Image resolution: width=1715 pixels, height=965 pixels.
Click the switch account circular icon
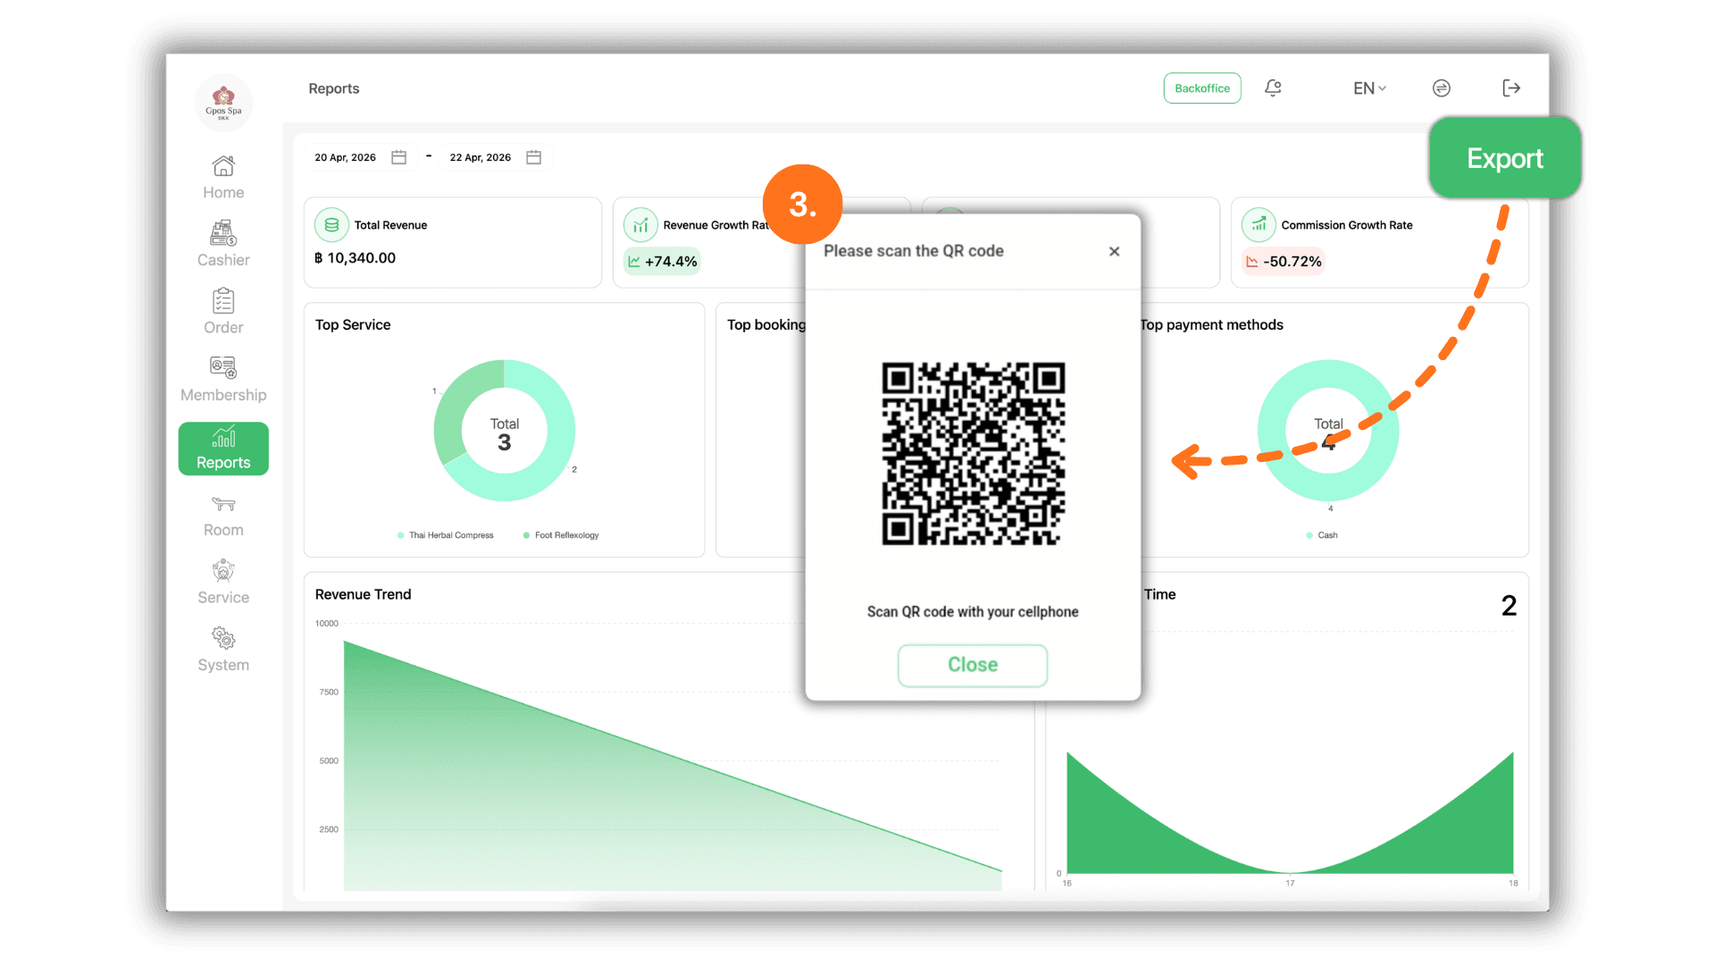click(x=1441, y=88)
